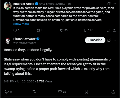Visit @PirateSoftware handle link
Screen dimensions: 120x98
pyautogui.click(x=25, y=43)
